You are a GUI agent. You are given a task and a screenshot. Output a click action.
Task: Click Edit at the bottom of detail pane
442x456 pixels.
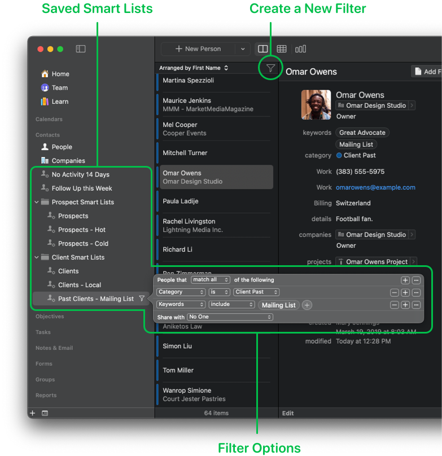(x=288, y=413)
